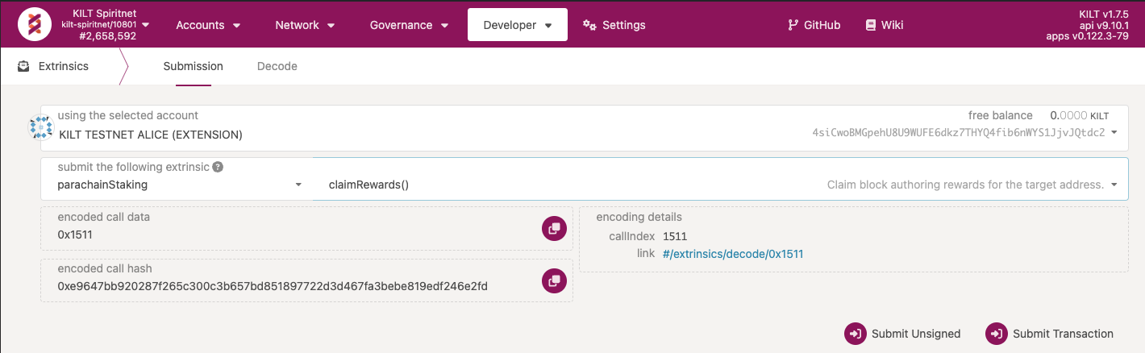The height and width of the screenshot is (353, 1145).
Task: Click the Extrinsics briefcase icon
Action: 24,66
